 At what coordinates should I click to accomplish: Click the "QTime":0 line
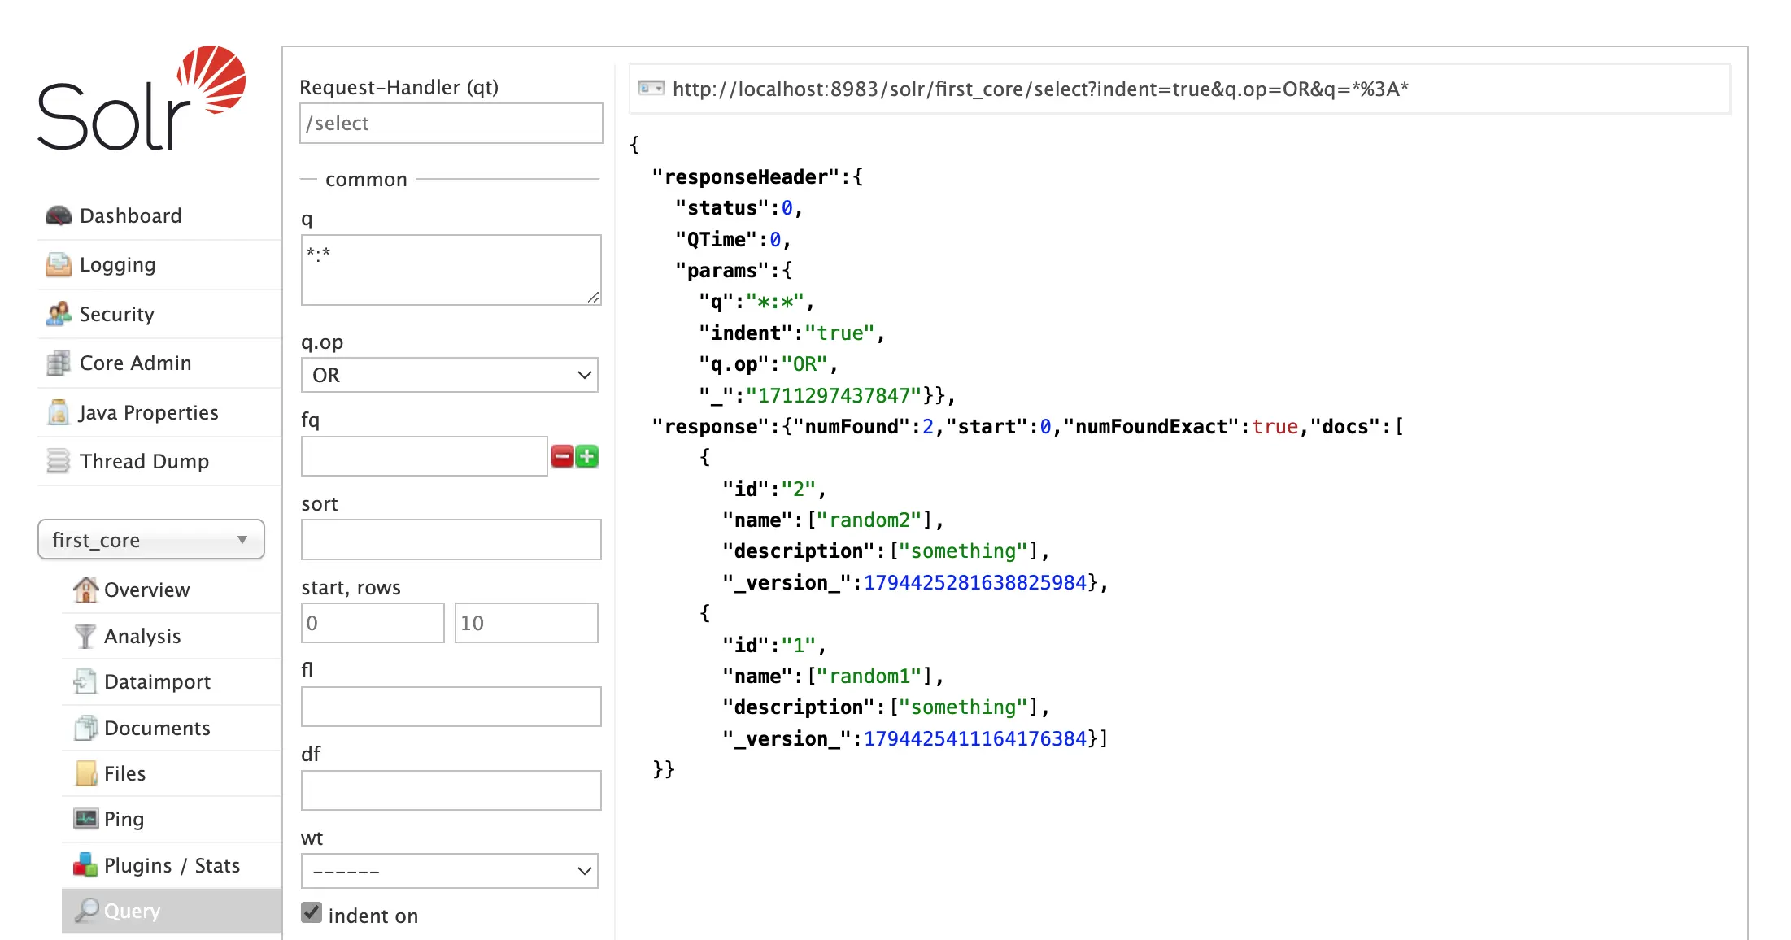tap(733, 240)
